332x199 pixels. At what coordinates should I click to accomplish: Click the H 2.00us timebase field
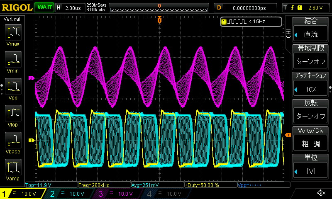pyautogui.click(x=70, y=8)
